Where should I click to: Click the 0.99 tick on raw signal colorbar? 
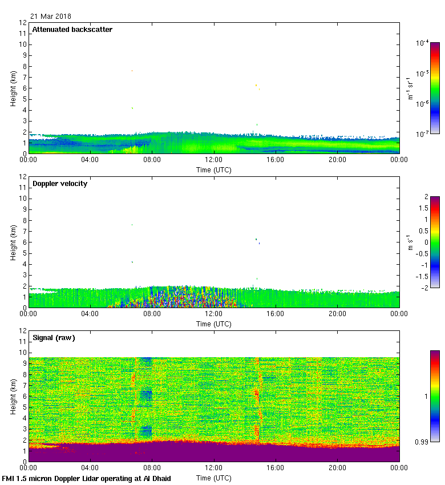tap(422, 442)
